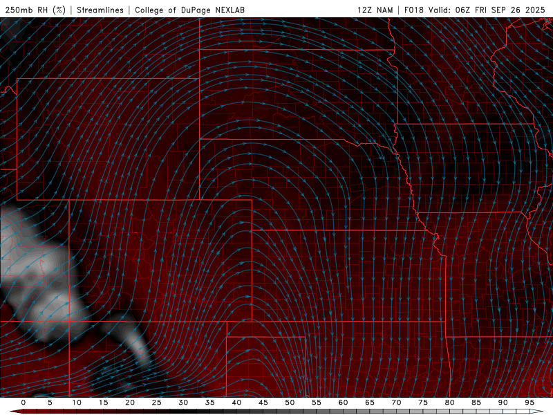The image size is (553, 415).
Task: Click the colorbar value label 10
Action: coord(77,403)
